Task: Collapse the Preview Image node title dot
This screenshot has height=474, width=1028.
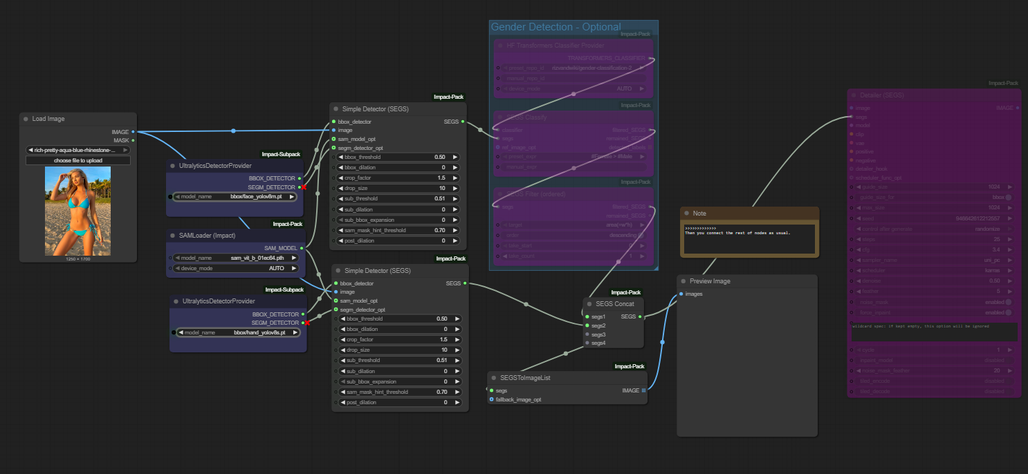Action: pyautogui.click(x=683, y=281)
